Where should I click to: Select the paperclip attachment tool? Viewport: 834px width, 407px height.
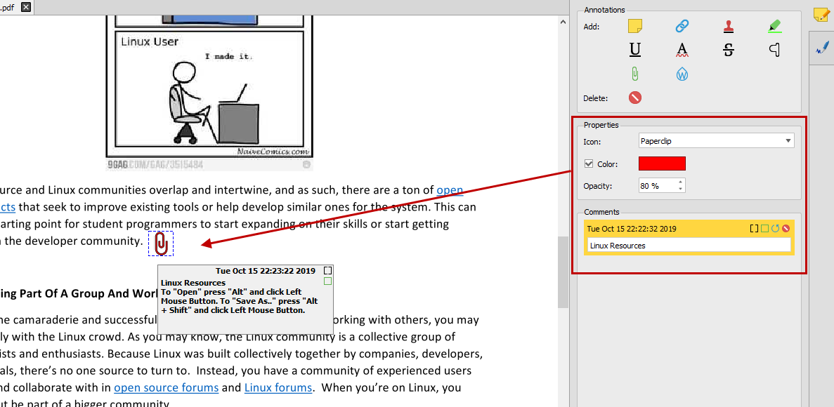634,73
